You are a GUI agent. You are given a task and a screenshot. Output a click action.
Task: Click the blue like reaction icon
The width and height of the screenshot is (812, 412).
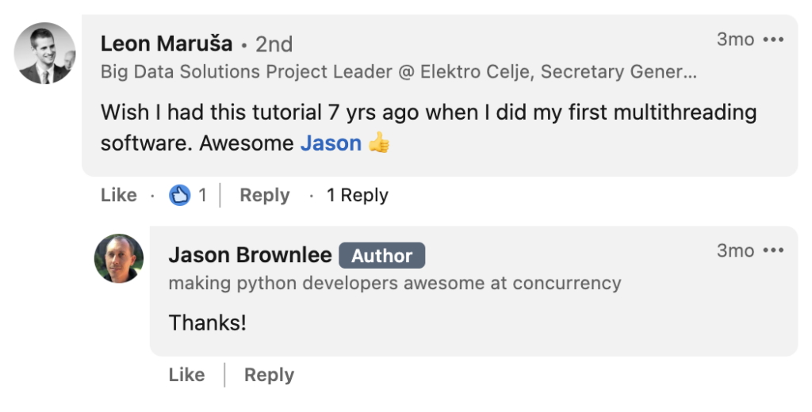pyautogui.click(x=180, y=195)
